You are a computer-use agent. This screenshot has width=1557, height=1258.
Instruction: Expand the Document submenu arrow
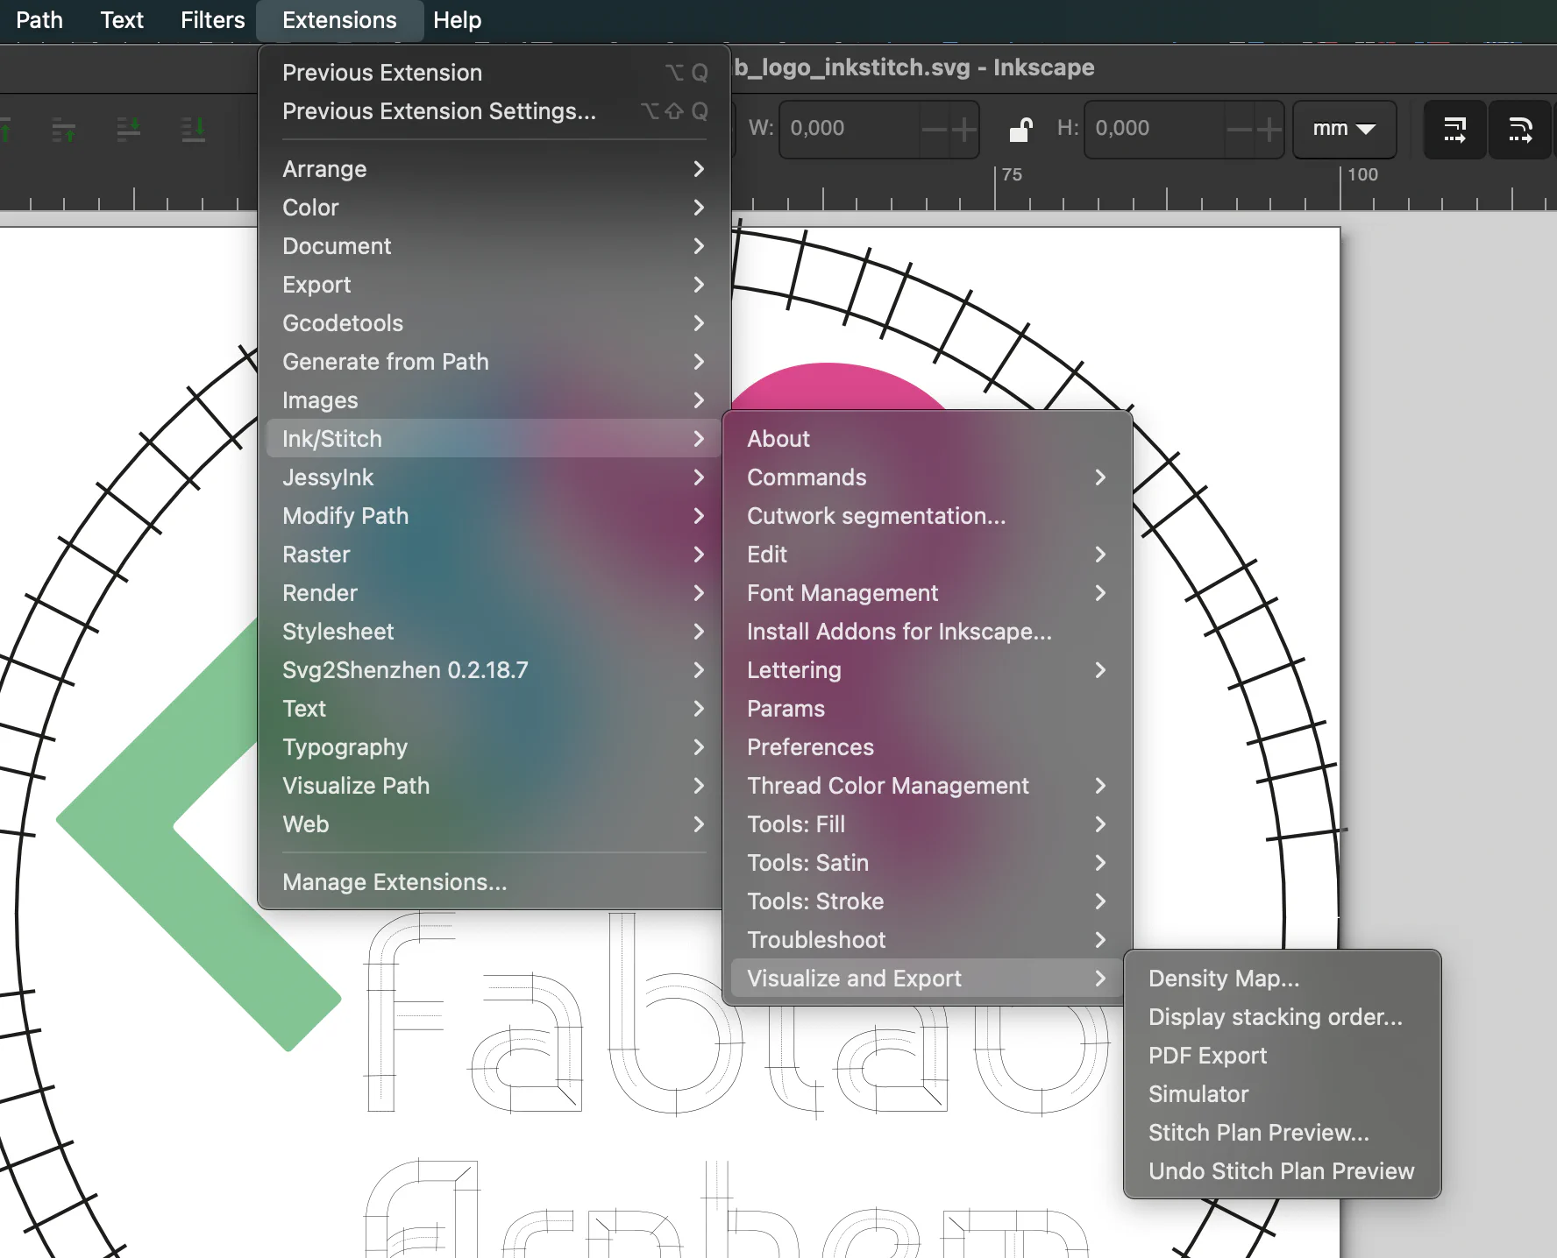point(699,246)
